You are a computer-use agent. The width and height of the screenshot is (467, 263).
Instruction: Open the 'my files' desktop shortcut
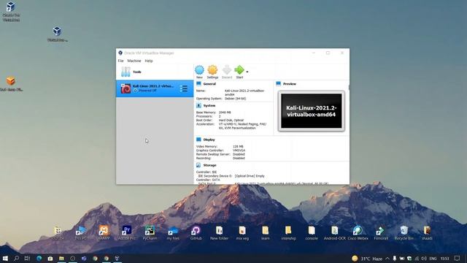pos(173,232)
